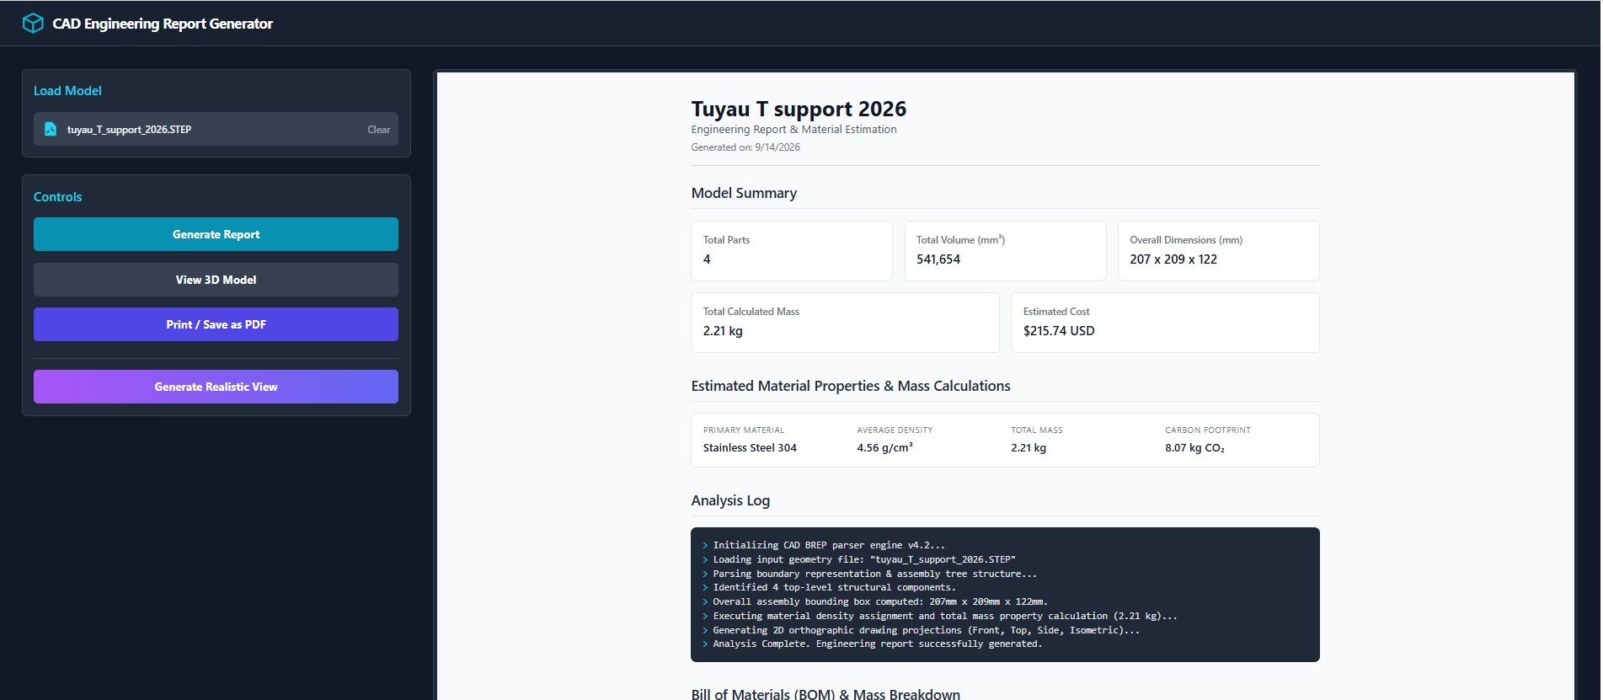Image resolution: width=1603 pixels, height=700 pixels.
Task: Click the log line Loading input geometry file
Action: point(864,559)
